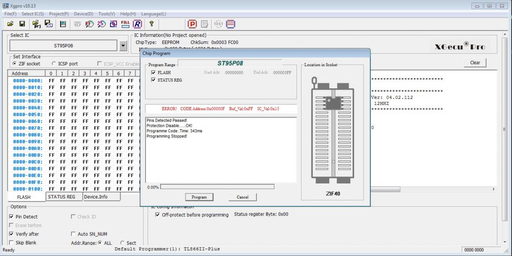Toggle the FLASH checkbox in Chip Program

pos(153,73)
